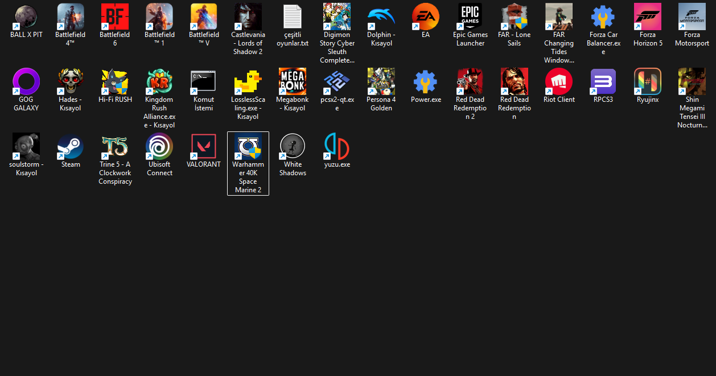
Task: Select the Forza Motorsport icon
Action: pos(692,17)
